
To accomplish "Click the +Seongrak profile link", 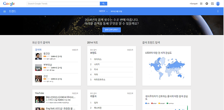I will pyautogui.click(x=194, y=4).
